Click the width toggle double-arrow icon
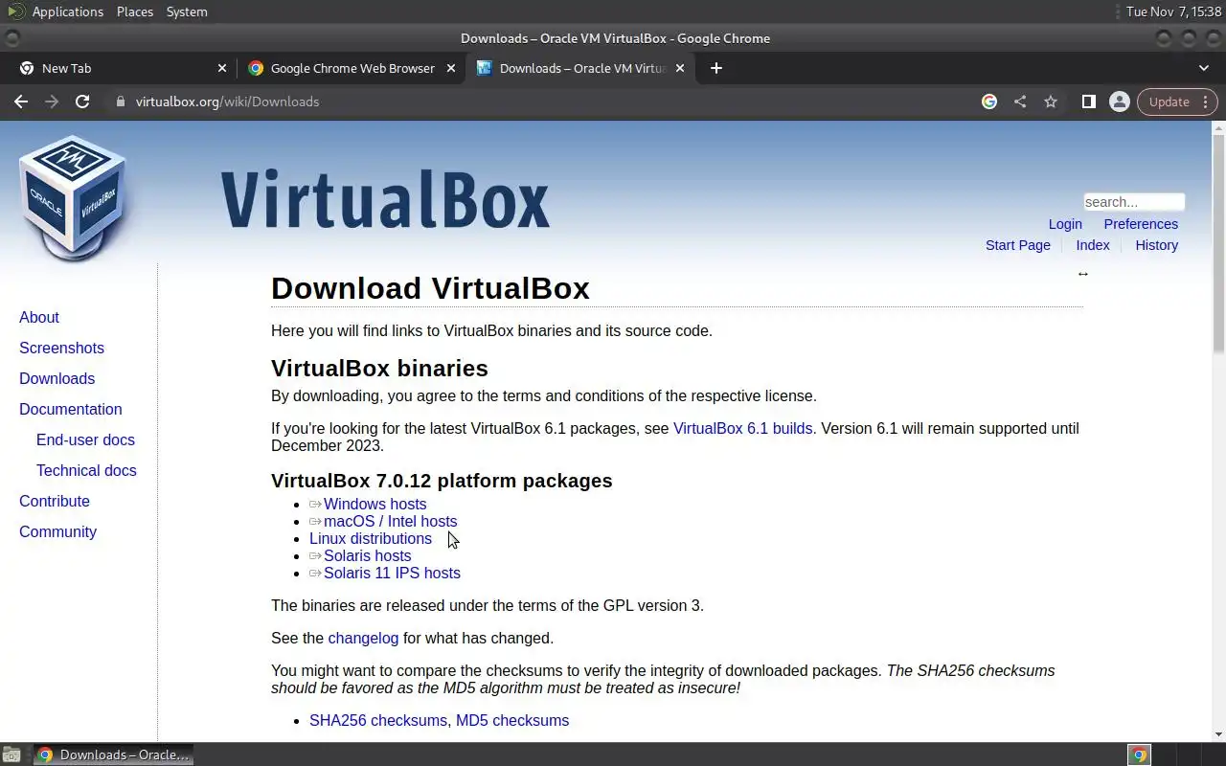 click(1083, 274)
